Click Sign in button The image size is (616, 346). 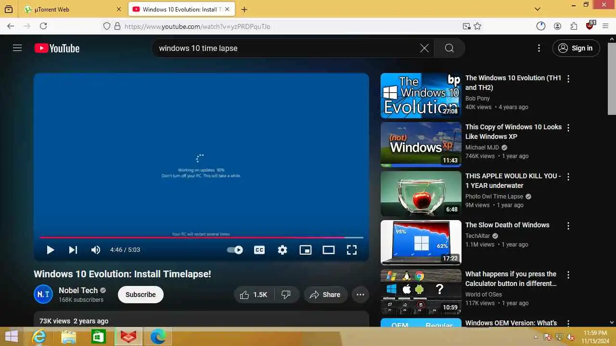pos(576,48)
